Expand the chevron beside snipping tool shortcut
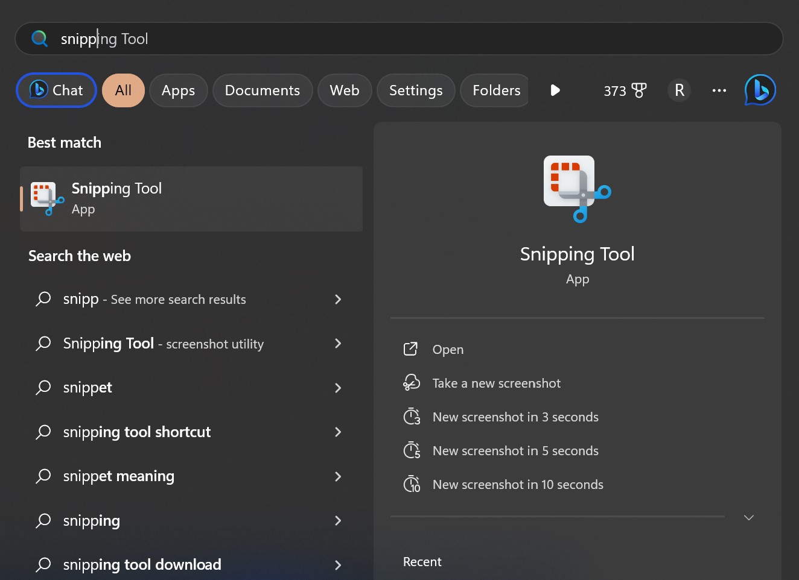The image size is (799, 580). point(338,432)
